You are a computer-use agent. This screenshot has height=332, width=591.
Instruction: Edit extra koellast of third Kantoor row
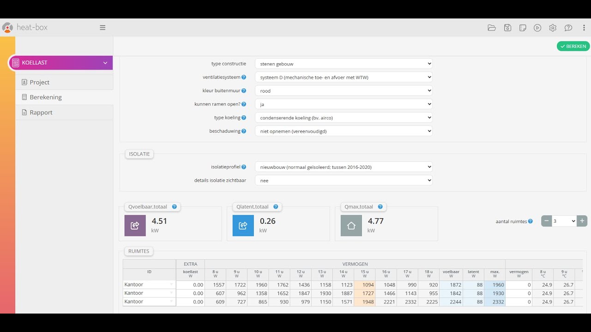point(190,302)
